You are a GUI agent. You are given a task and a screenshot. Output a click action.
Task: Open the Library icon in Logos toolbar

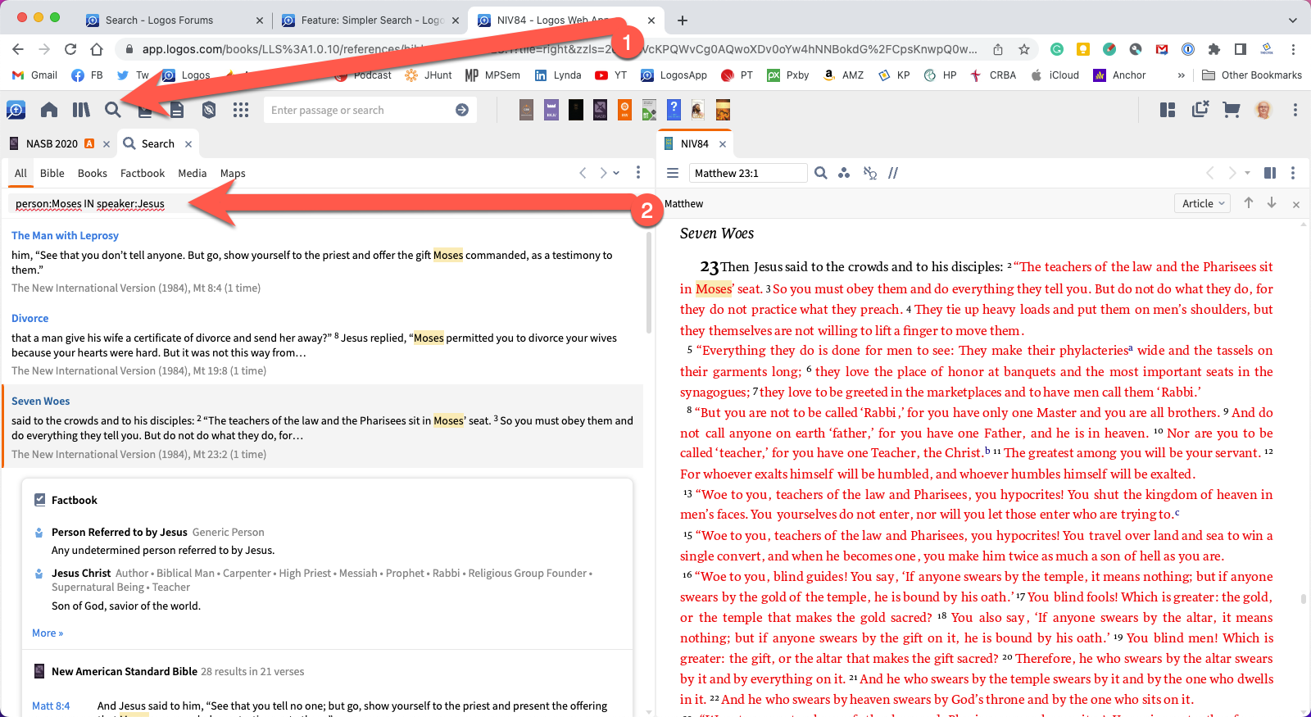tap(81, 110)
